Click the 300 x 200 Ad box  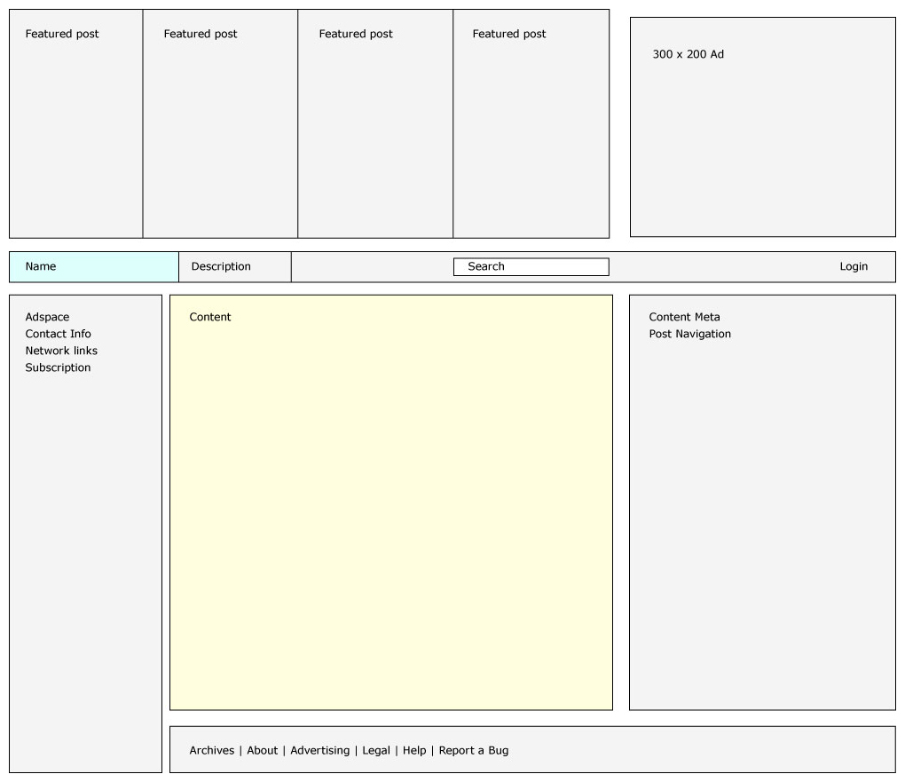762,127
